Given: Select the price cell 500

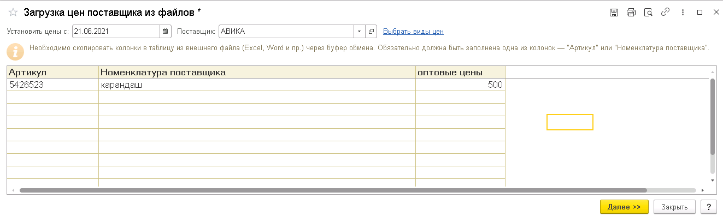Looking at the screenshot, I should [460, 85].
